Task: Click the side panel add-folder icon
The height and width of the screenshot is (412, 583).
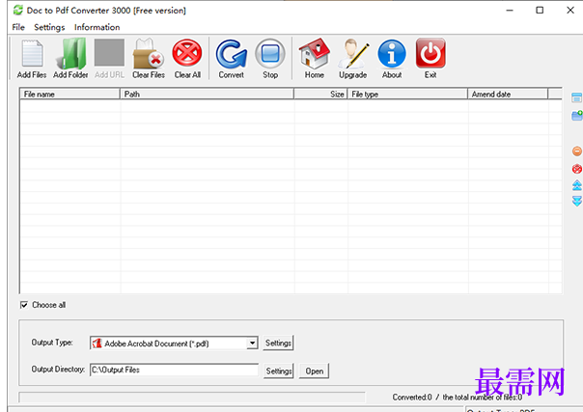Action: (577, 116)
